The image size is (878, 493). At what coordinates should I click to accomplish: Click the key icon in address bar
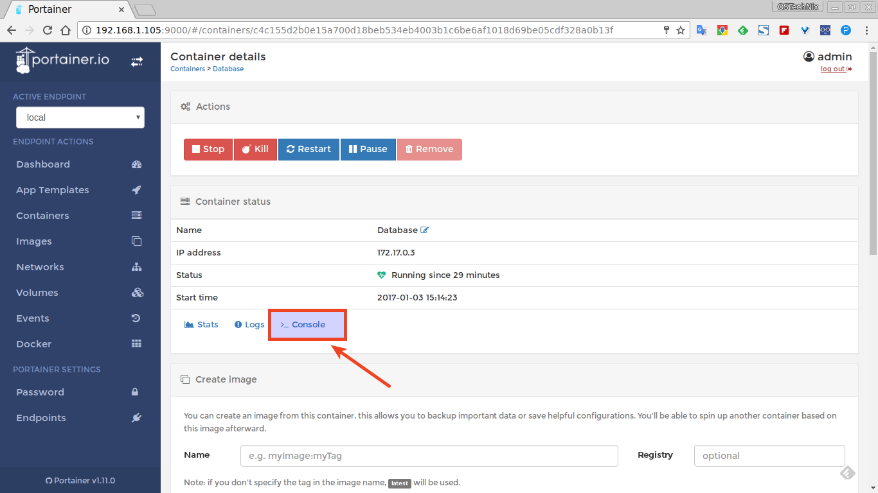coord(667,30)
